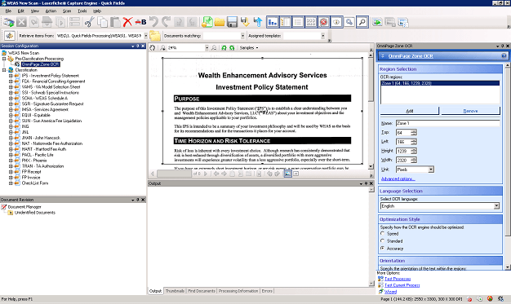This screenshot has width=511, height=304.
Task: Click the floppy disk Save icon
Action: pos(232,22)
